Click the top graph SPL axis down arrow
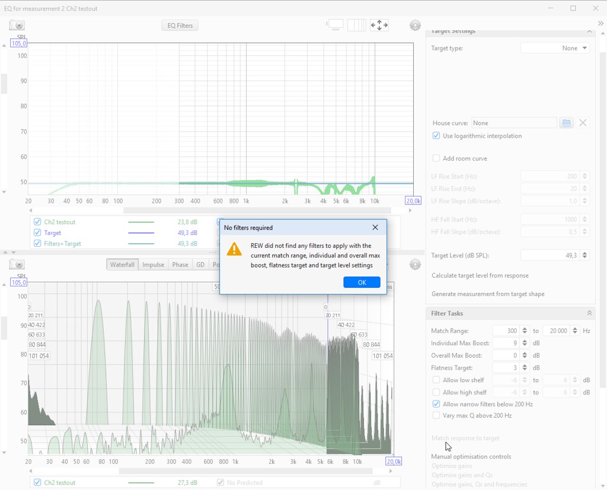This screenshot has height=490, width=607. coord(4,192)
